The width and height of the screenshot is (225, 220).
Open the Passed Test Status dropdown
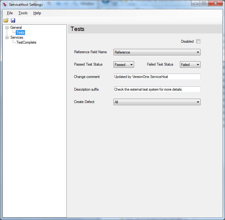(124, 65)
